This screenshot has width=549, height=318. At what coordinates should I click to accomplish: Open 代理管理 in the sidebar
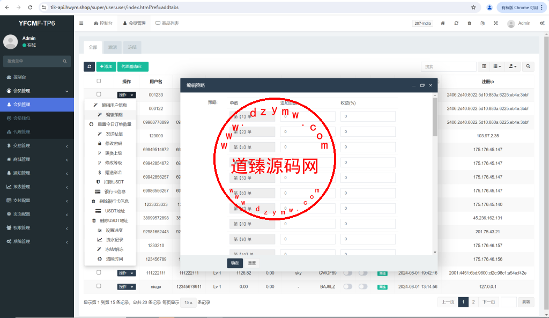tap(37, 132)
